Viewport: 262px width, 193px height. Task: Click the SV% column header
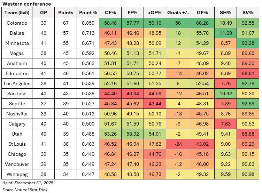(248, 13)
